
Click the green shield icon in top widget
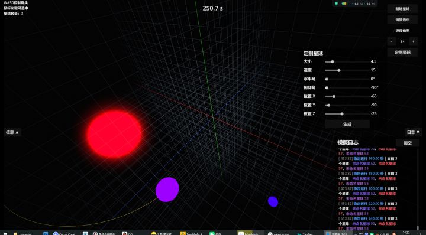coord(336,4)
